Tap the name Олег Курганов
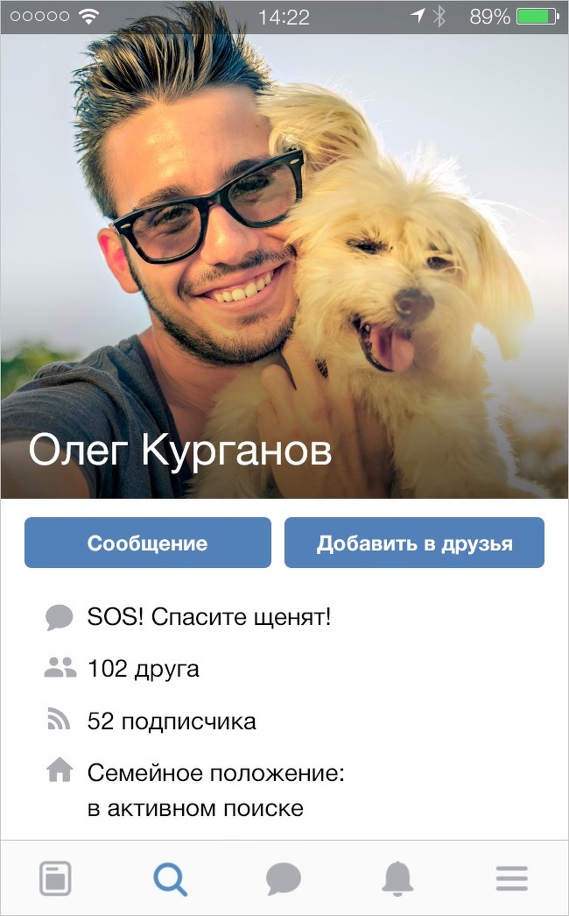Screen dimensions: 569x916 (179, 452)
